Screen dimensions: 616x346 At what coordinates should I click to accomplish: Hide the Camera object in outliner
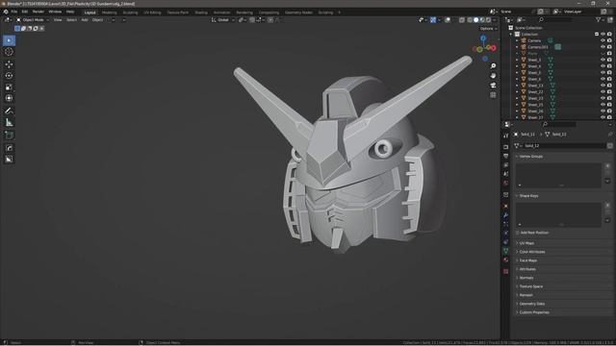[603, 40]
